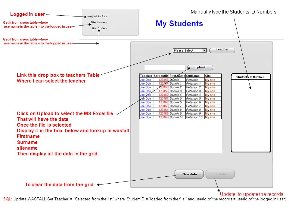Click the StudentID column header
289x216 pixels.
point(161,76)
